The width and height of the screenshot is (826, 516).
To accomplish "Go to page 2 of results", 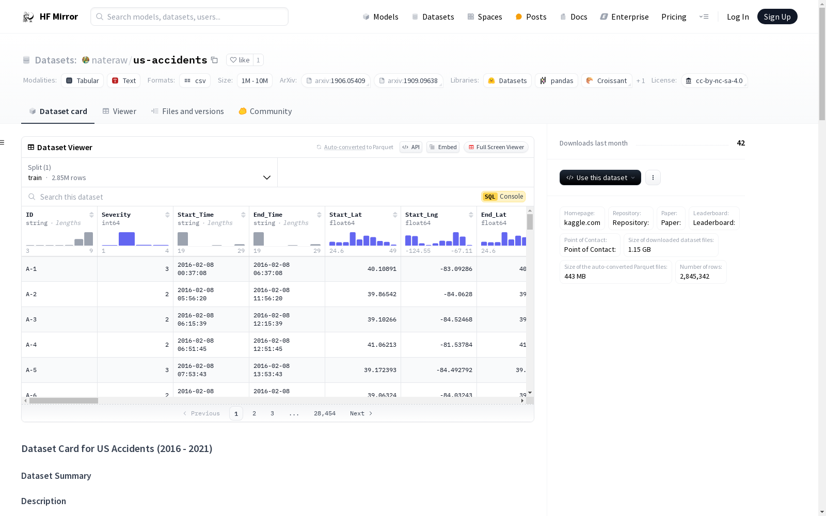I will pos(254,413).
